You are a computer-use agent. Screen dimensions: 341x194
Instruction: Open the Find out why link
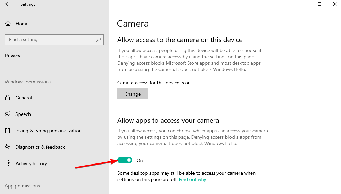(x=192, y=180)
